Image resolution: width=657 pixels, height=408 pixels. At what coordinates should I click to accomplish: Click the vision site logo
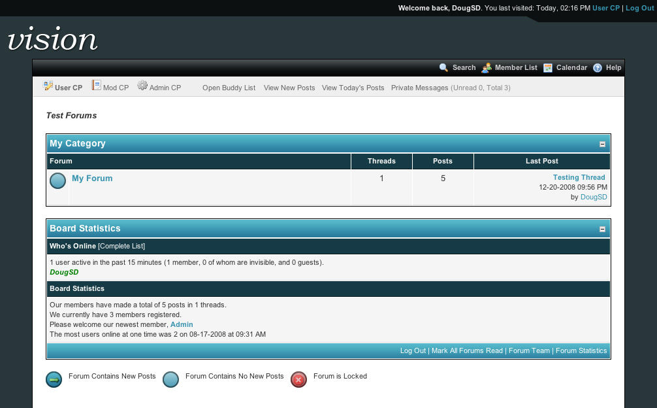pyautogui.click(x=52, y=39)
